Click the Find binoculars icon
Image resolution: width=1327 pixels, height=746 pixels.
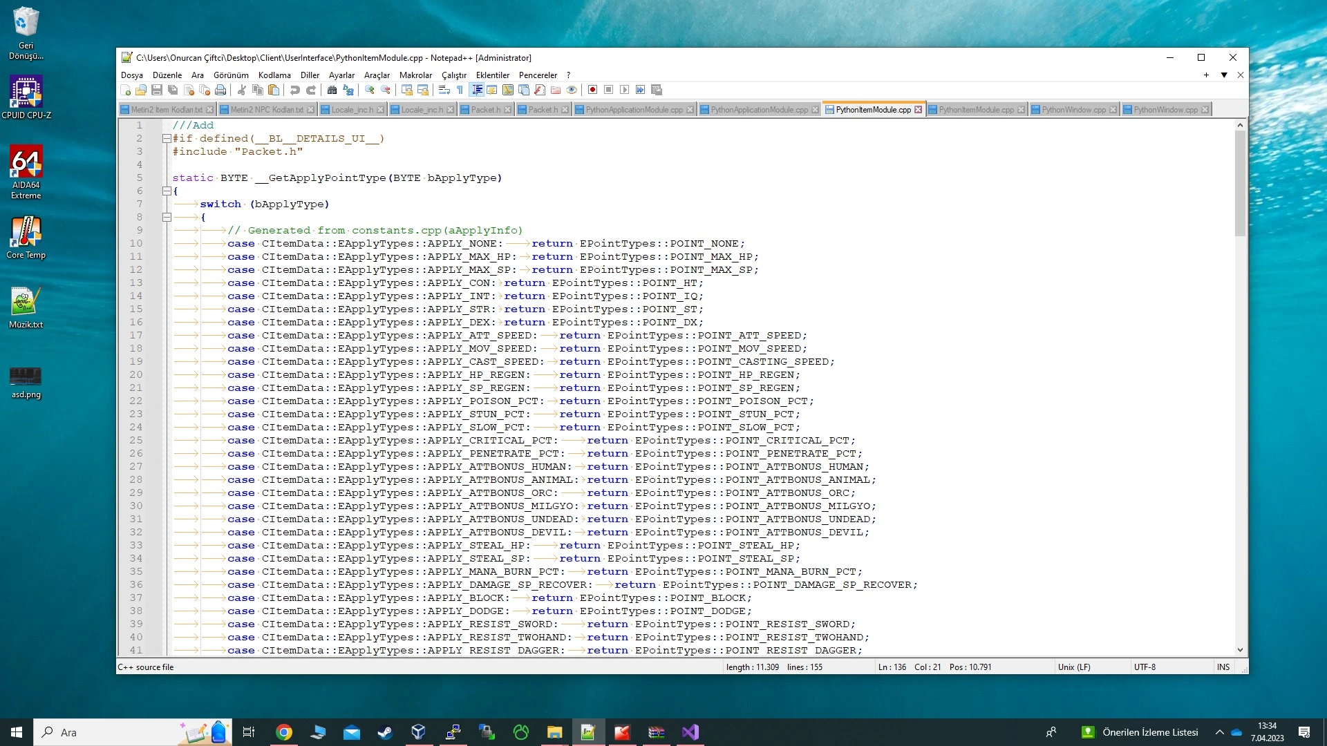tap(332, 90)
